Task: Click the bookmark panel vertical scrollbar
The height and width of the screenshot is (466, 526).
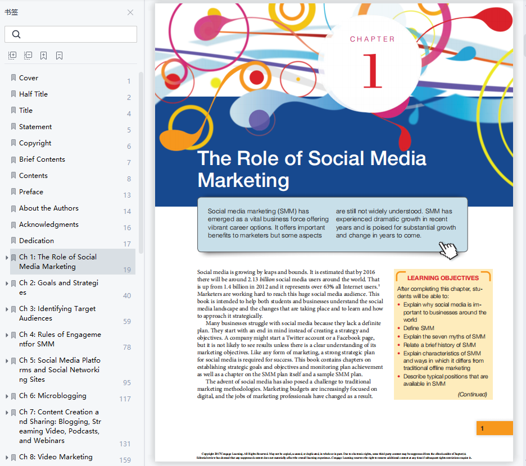Action: tap(141, 163)
